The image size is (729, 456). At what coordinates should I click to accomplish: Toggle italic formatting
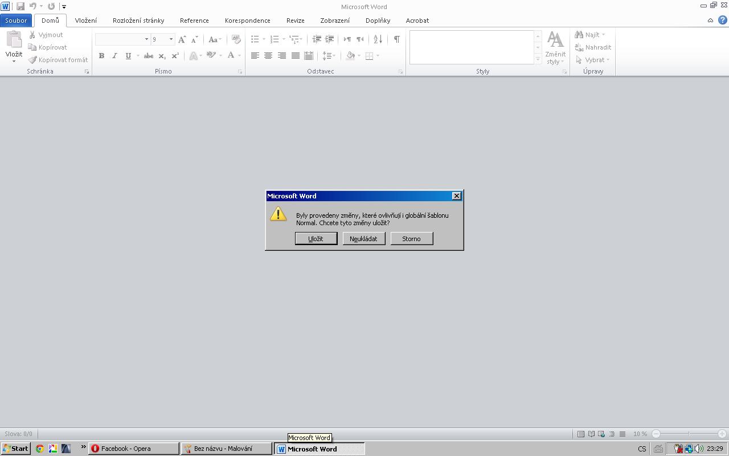(x=114, y=56)
